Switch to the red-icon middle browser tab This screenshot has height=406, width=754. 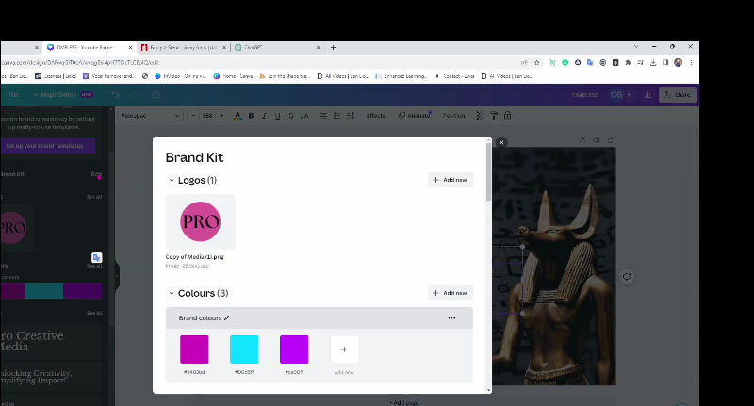coord(183,47)
